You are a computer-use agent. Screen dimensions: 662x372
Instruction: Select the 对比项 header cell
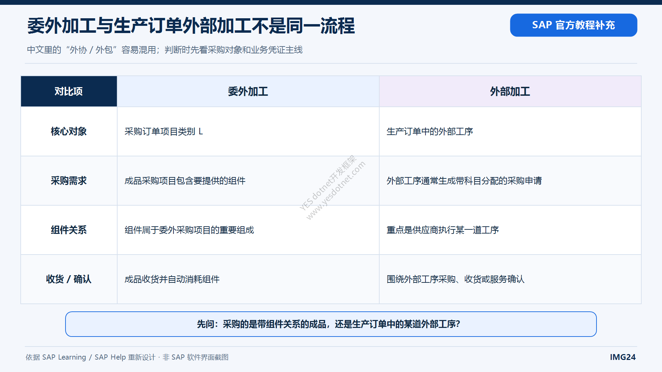click(x=69, y=91)
